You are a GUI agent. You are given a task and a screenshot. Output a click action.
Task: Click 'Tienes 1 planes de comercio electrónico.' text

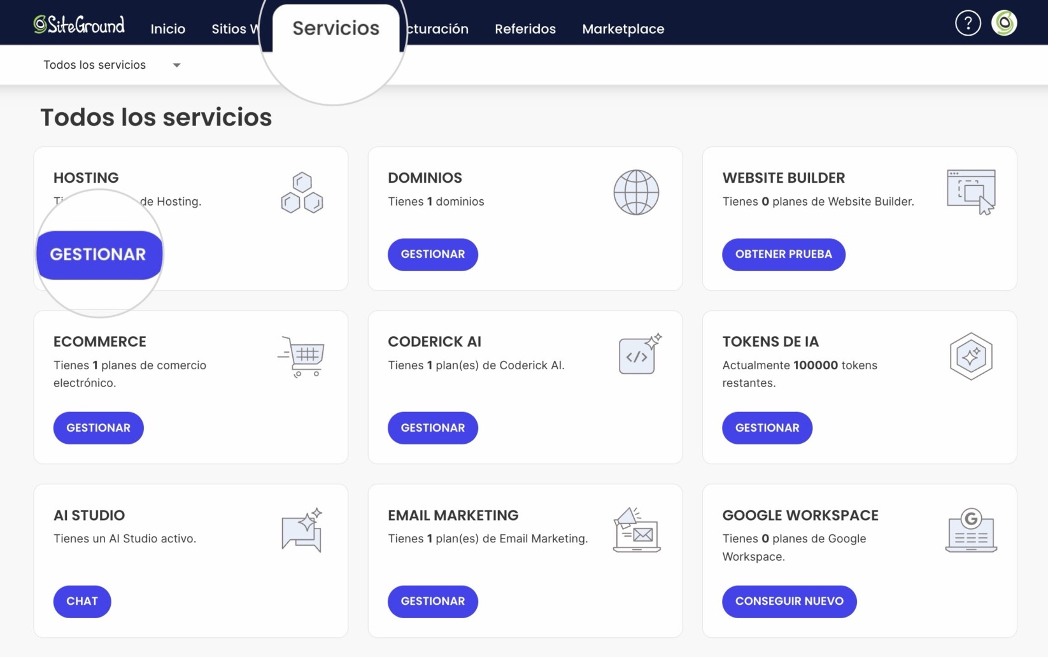130,374
